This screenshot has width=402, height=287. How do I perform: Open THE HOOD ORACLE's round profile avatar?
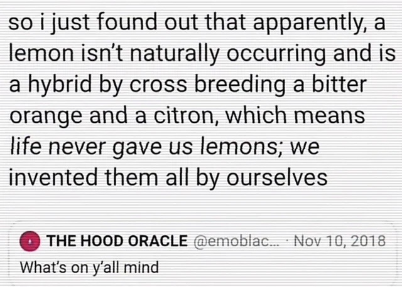(x=30, y=241)
